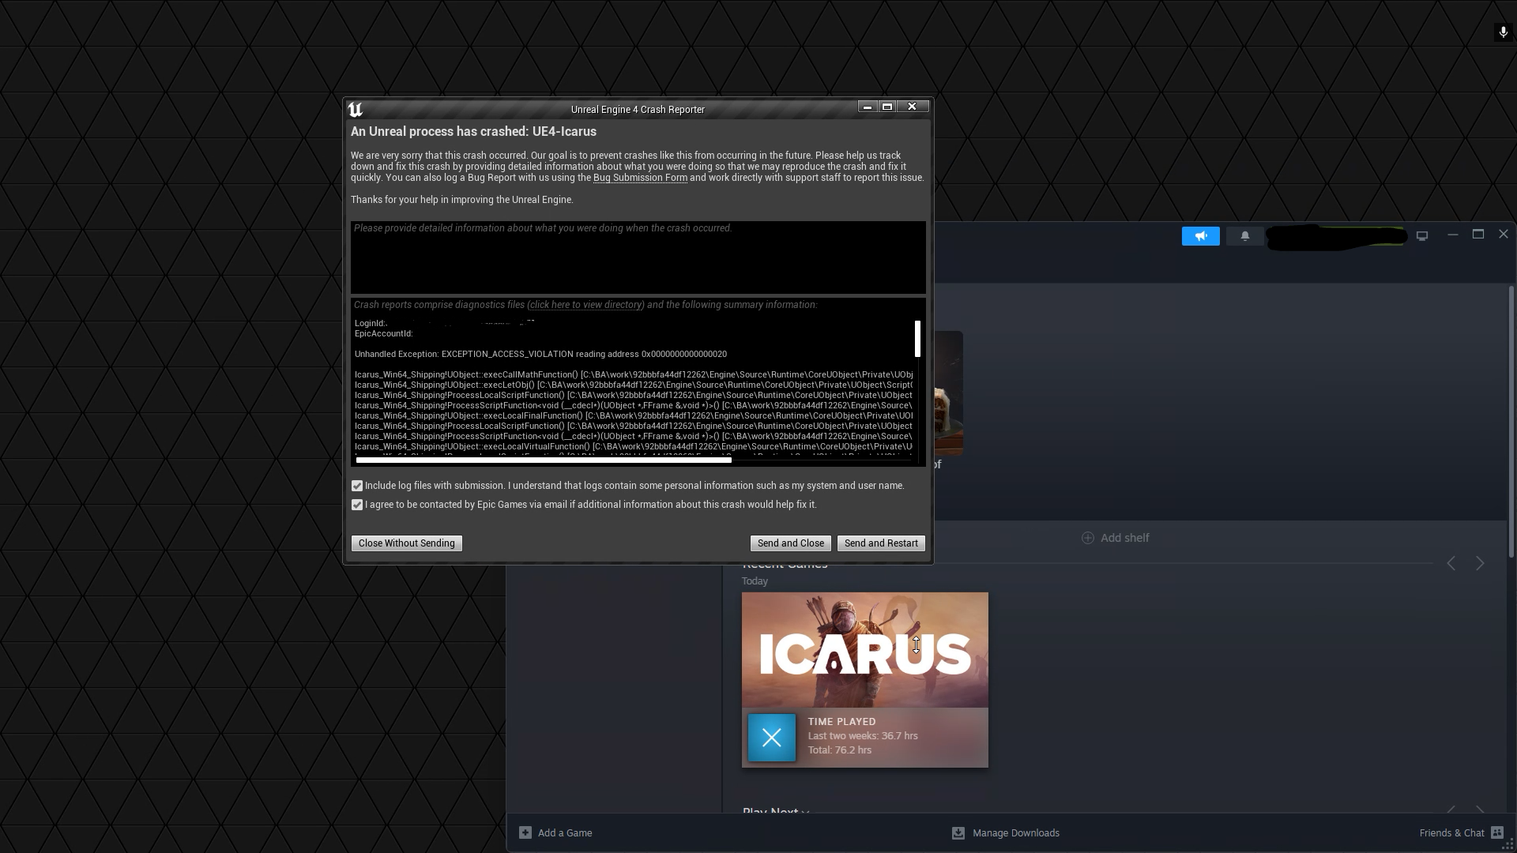Uncheck agree to be contacted by Epic Games
The image size is (1517, 853).
[x=357, y=505]
